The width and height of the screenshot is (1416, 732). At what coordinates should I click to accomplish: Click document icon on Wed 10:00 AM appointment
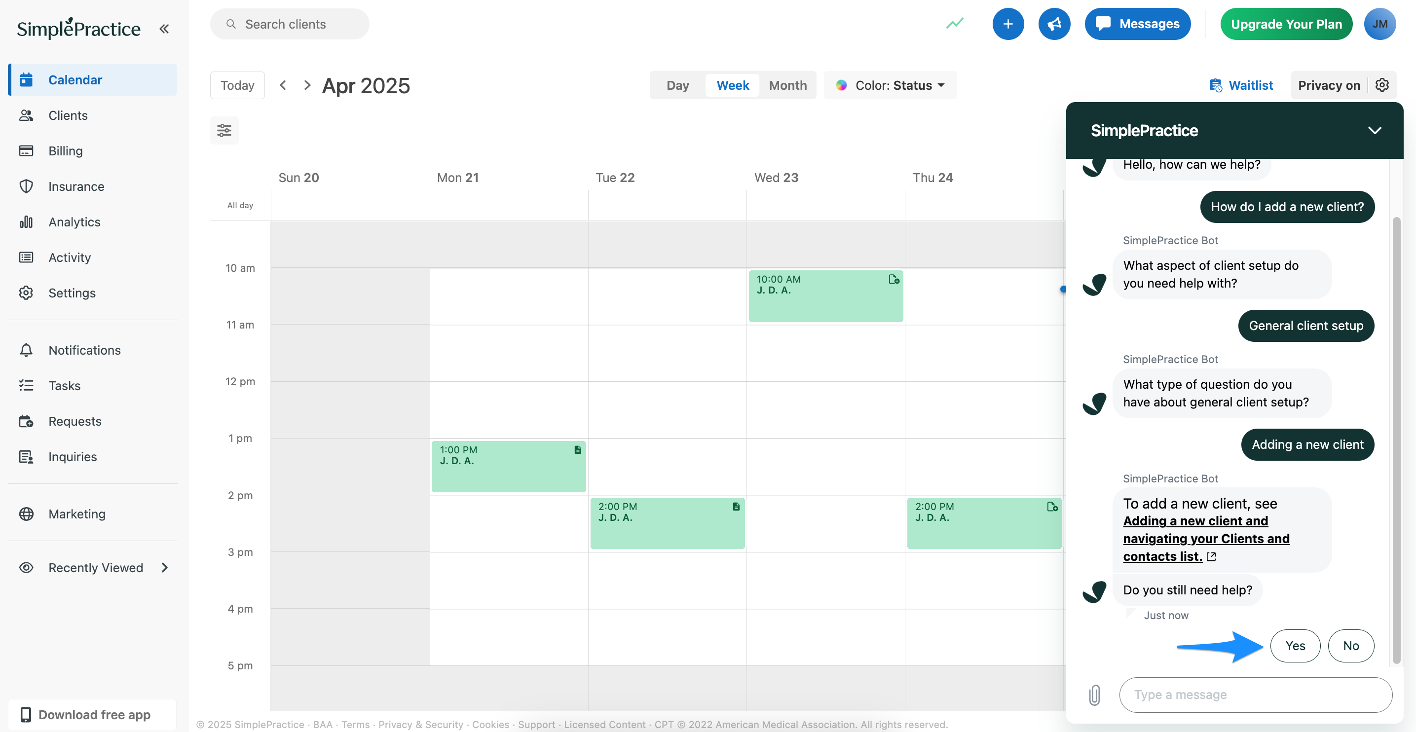click(894, 279)
